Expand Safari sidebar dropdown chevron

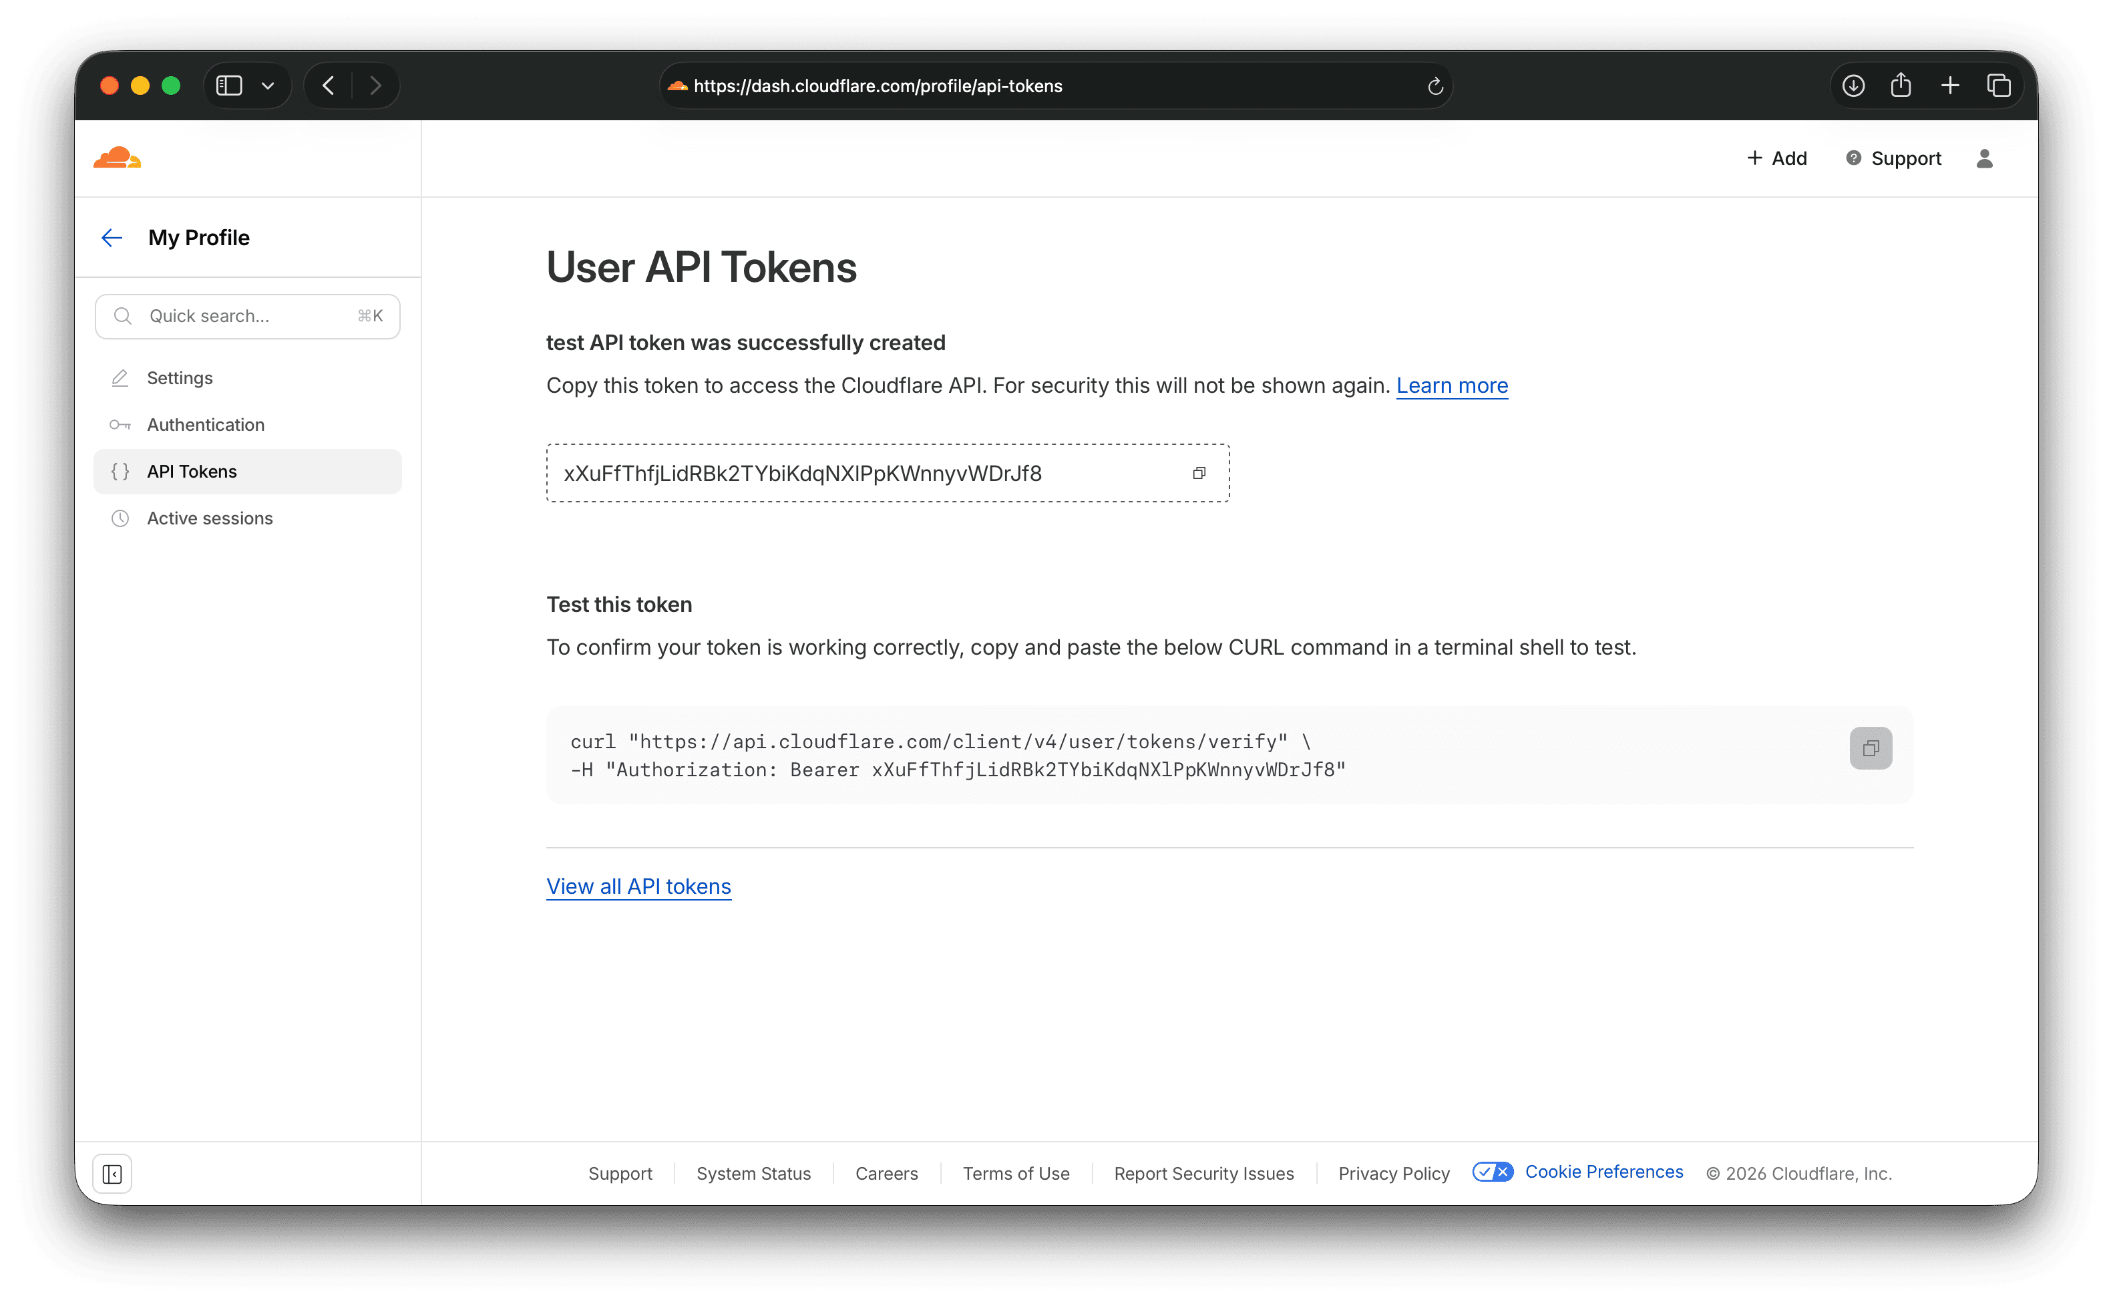tap(267, 86)
